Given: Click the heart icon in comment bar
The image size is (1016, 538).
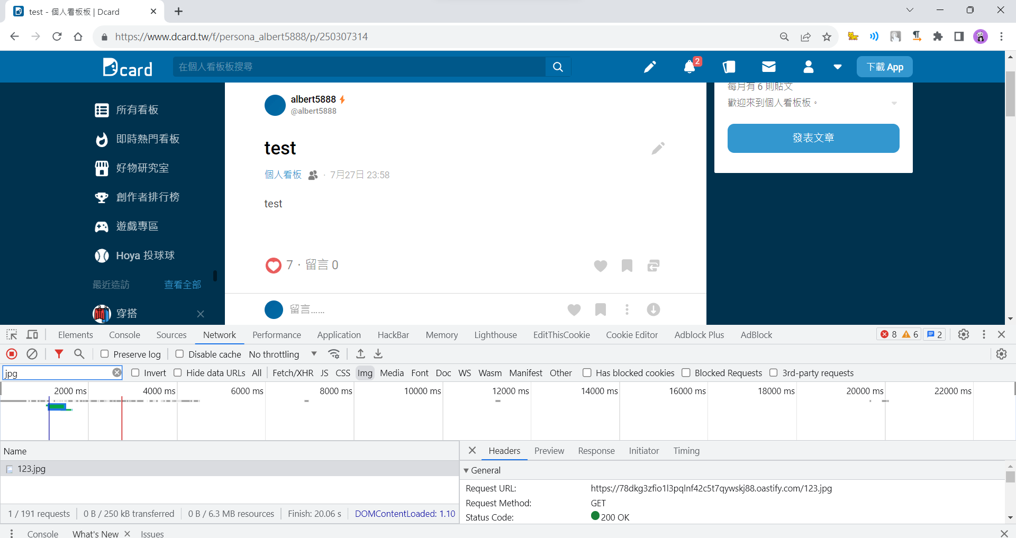Looking at the screenshot, I should tap(574, 309).
